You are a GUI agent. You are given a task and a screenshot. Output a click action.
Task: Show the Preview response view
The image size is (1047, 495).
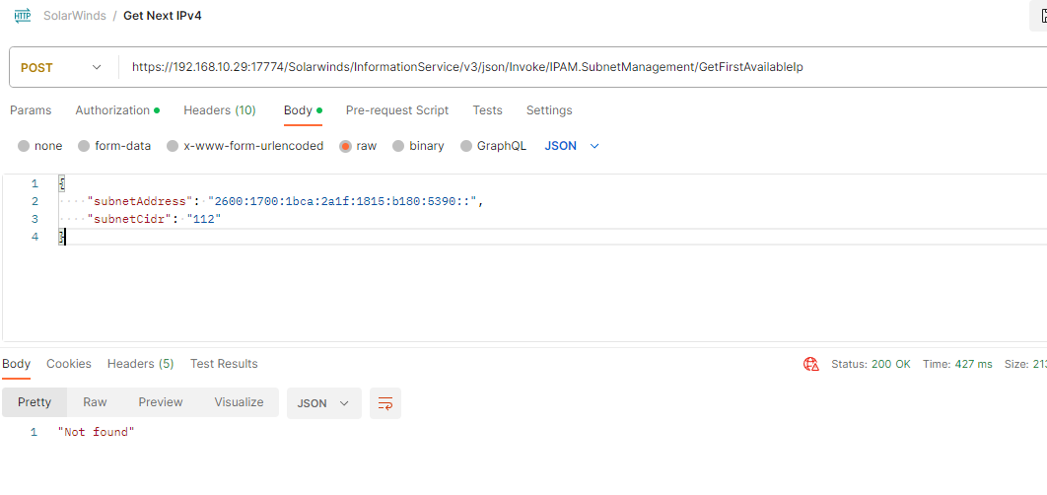click(x=161, y=402)
